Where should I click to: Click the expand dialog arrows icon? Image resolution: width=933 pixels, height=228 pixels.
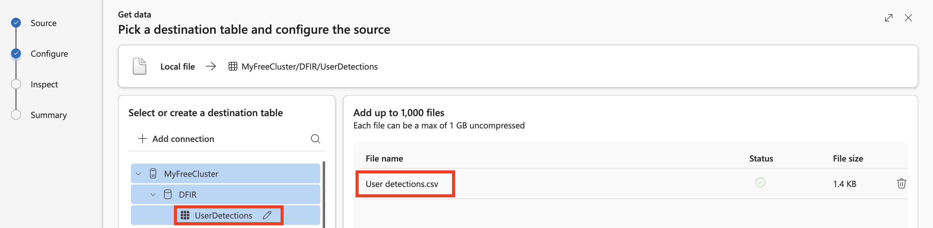(888, 18)
